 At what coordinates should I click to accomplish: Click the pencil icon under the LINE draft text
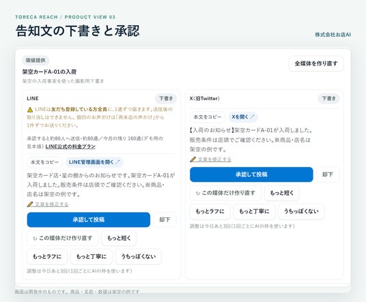[29, 205]
